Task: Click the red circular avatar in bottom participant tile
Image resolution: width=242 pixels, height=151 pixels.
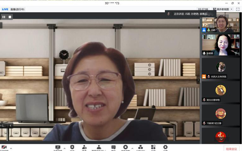Action: point(221,137)
